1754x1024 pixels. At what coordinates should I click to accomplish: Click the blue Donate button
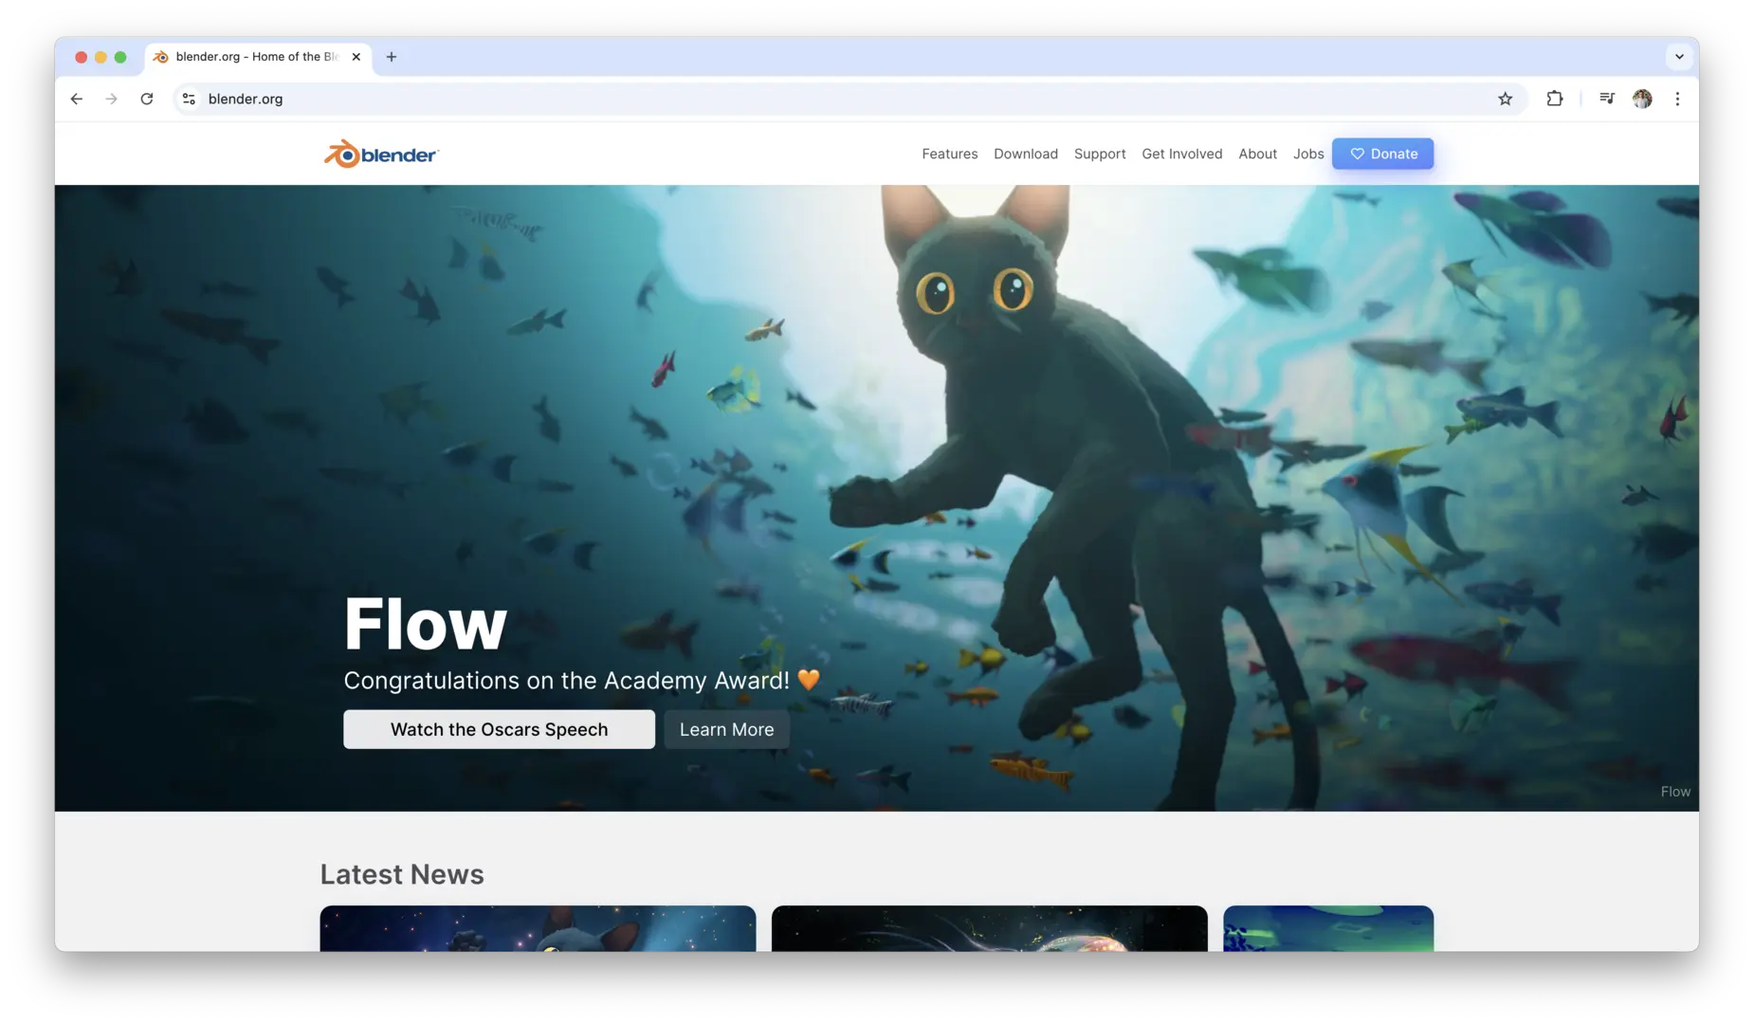click(1382, 154)
